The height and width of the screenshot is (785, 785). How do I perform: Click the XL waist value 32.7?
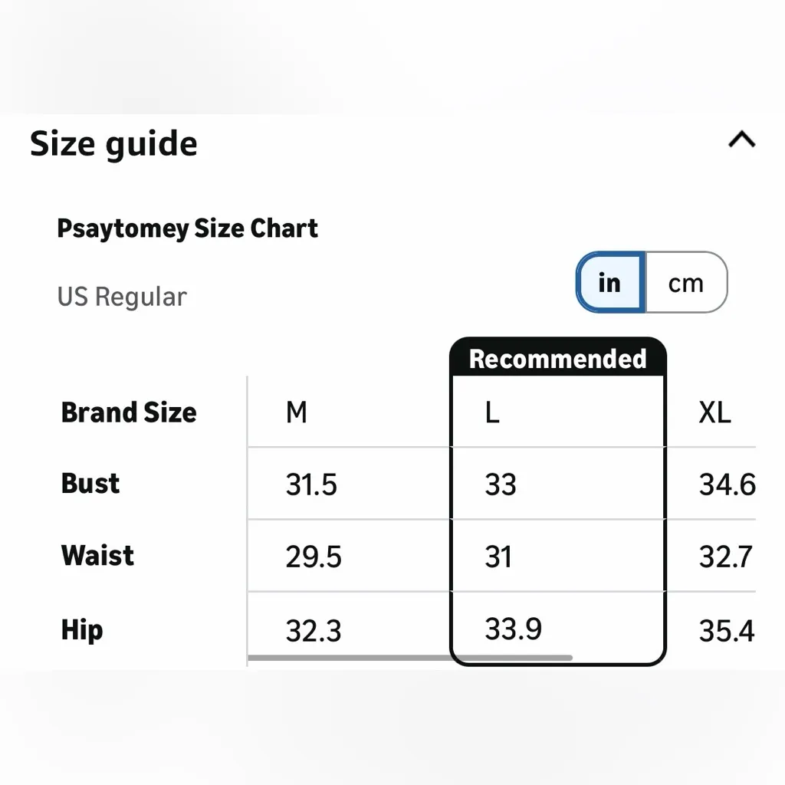pyautogui.click(x=726, y=557)
